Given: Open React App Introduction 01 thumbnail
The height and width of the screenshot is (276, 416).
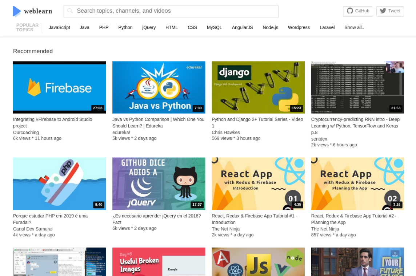Looking at the screenshot, I should (258, 184).
